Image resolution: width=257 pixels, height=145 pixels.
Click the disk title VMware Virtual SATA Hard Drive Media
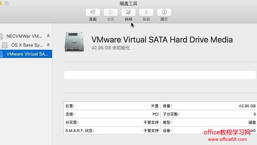point(162,40)
